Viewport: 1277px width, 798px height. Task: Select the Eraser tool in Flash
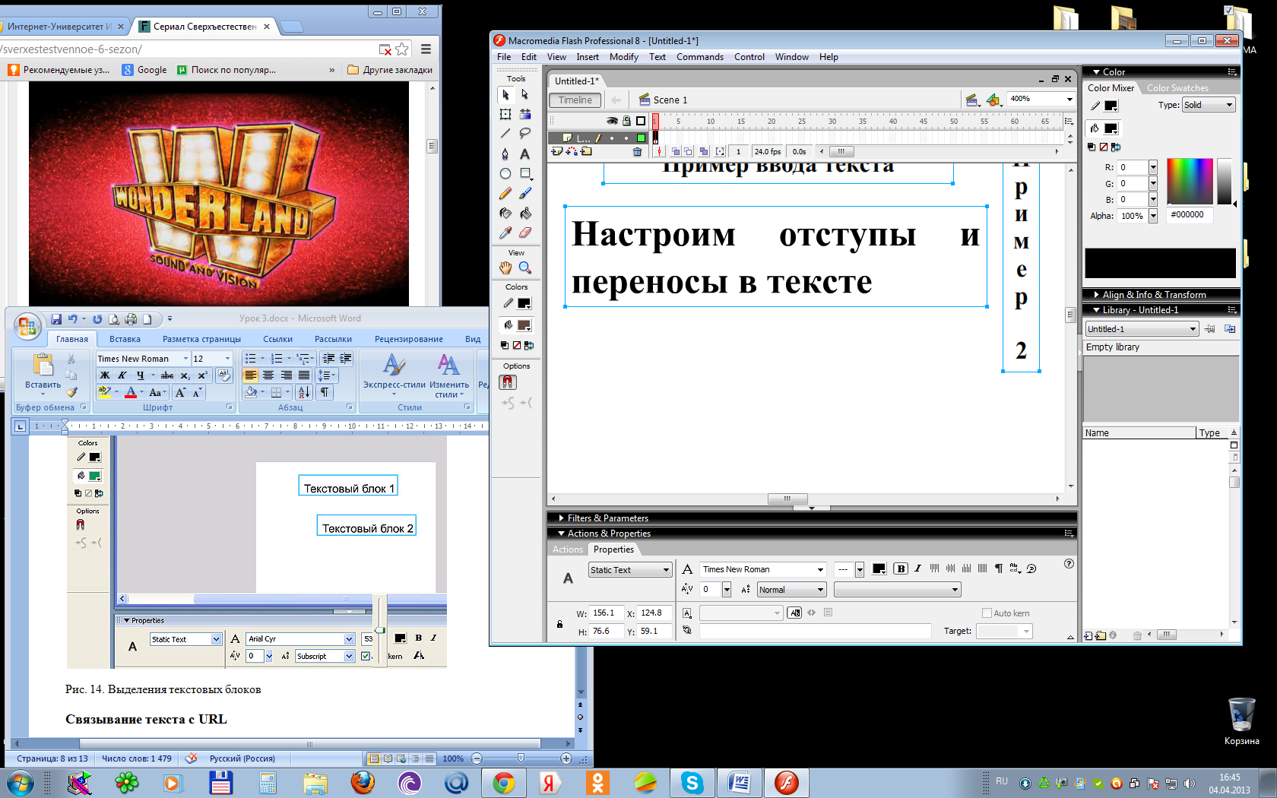[x=525, y=233]
